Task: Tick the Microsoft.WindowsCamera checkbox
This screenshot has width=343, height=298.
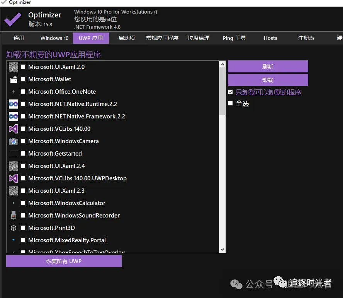Action: 23,141
